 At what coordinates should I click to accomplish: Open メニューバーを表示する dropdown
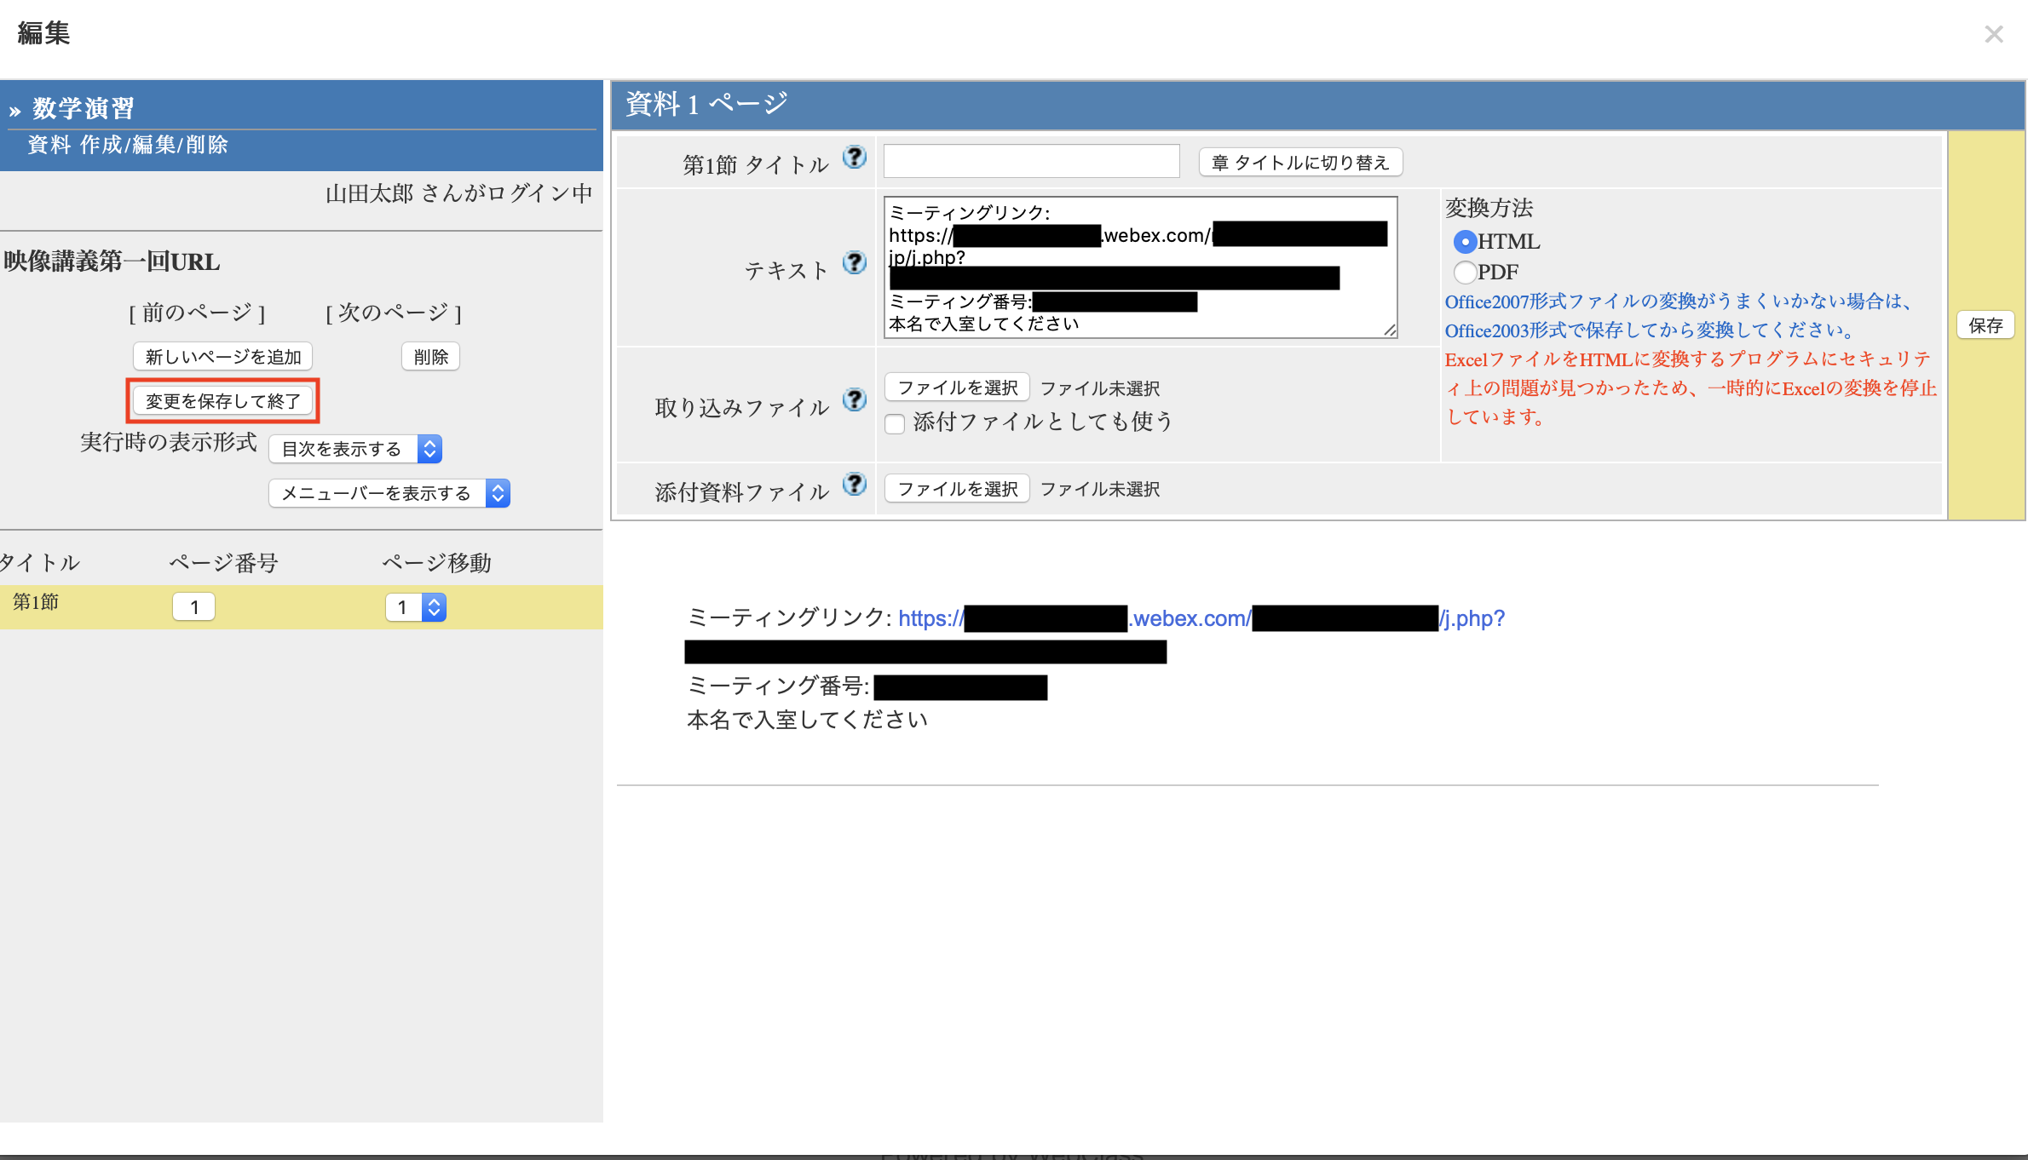[x=389, y=493]
